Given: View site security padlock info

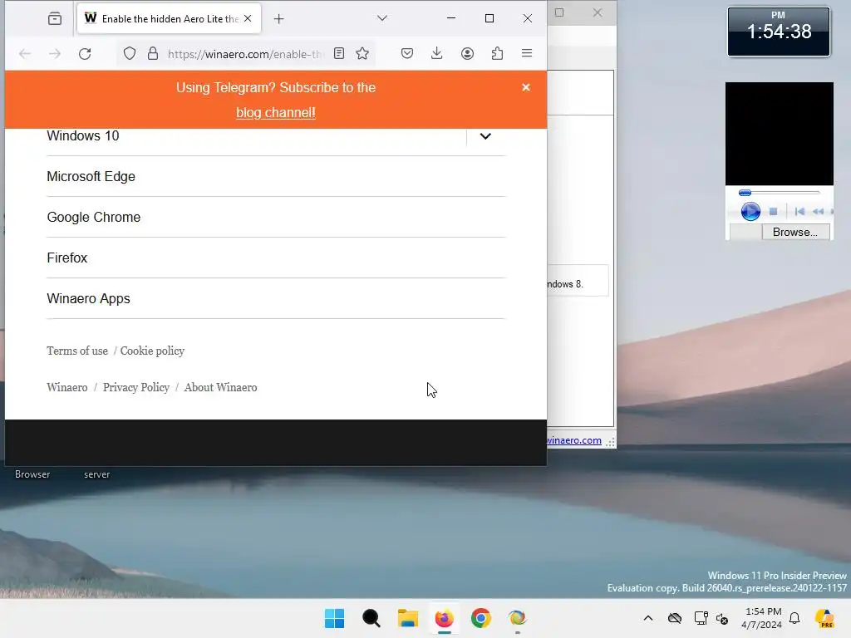Looking at the screenshot, I should [153, 53].
